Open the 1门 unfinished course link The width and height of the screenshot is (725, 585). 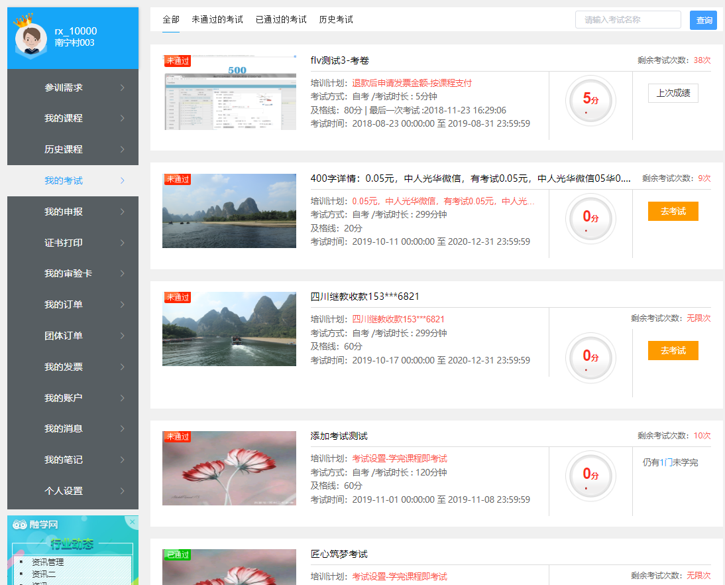pyautogui.click(x=666, y=462)
